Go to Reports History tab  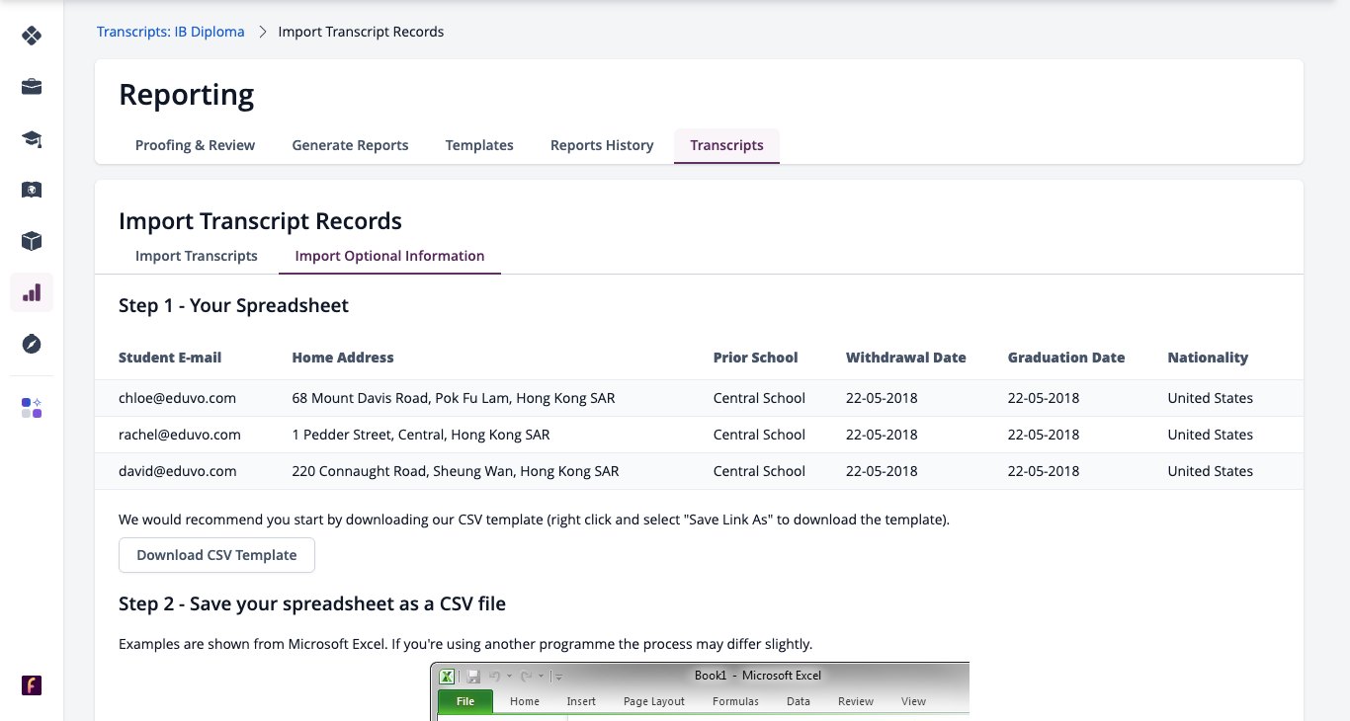point(602,145)
